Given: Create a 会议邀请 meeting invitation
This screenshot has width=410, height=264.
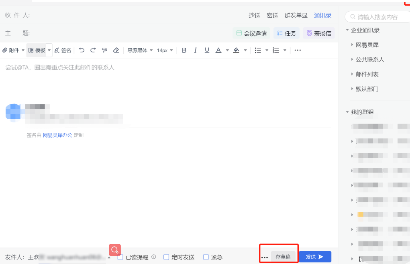Looking at the screenshot, I should tap(251, 33).
